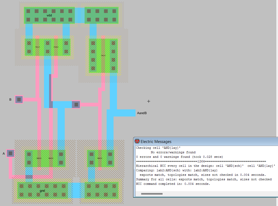Screen dimensions: 278x206
Task: Click the 'Checking cell 'AND{lay}'' line
Action: (158, 148)
